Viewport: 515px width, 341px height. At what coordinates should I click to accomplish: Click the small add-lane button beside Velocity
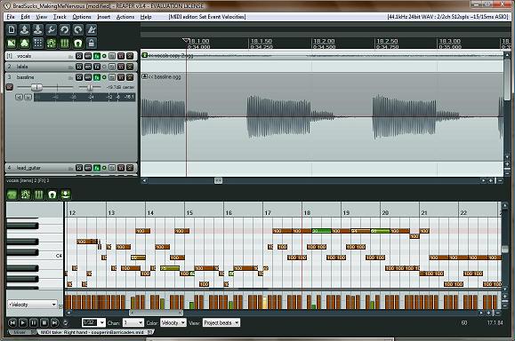(x=60, y=306)
